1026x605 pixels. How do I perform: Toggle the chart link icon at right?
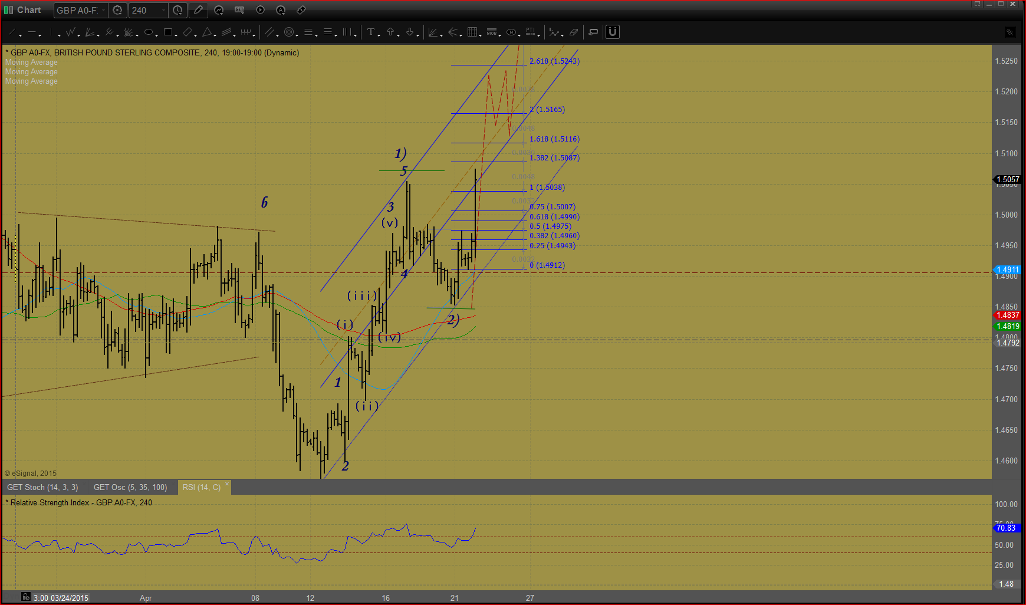(1010, 32)
